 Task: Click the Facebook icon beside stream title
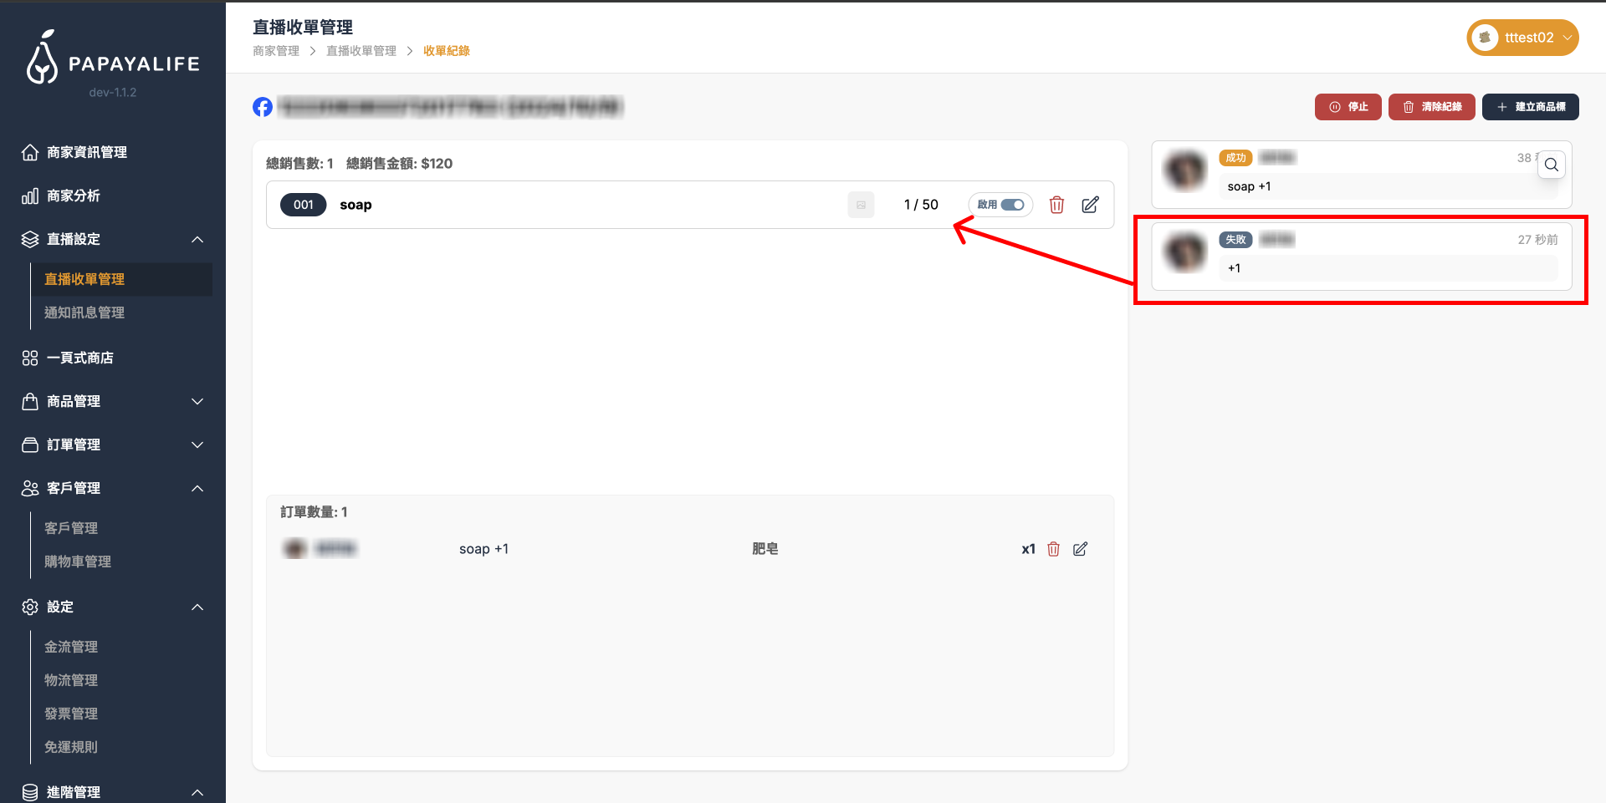pyautogui.click(x=263, y=107)
